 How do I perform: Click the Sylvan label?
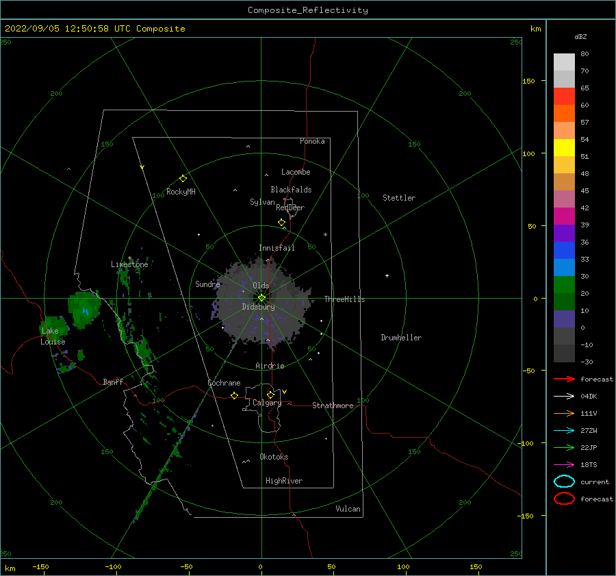(x=262, y=202)
